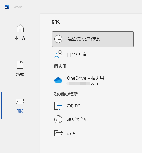142x153 pixels.
Task: Click the Word title text
Action: coord(18,7)
